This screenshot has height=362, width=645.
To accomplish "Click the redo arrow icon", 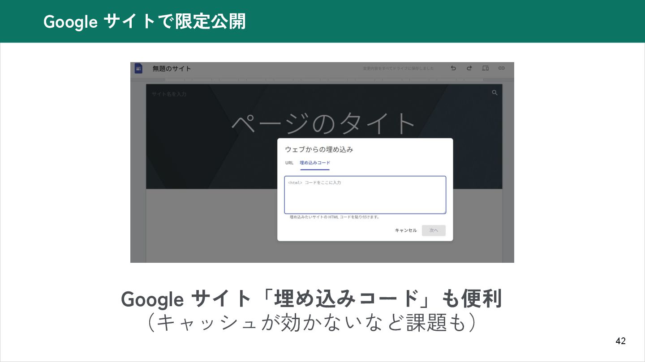I will (469, 68).
